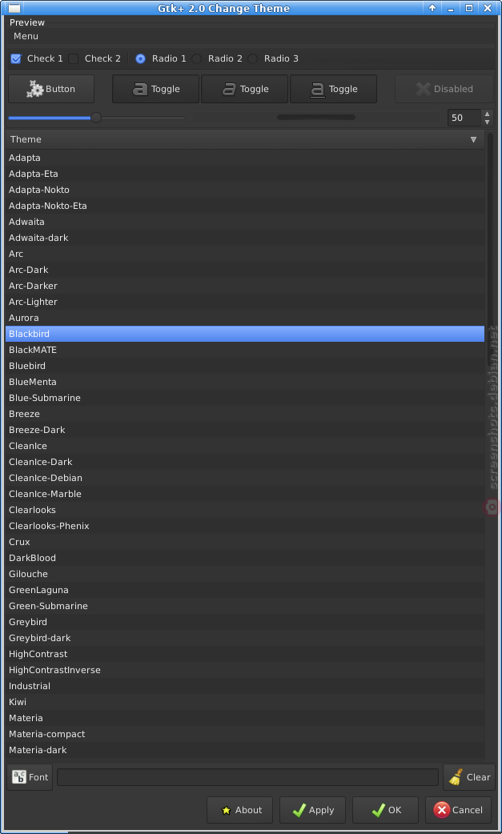Select the BlueMenta theme

pos(245,382)
